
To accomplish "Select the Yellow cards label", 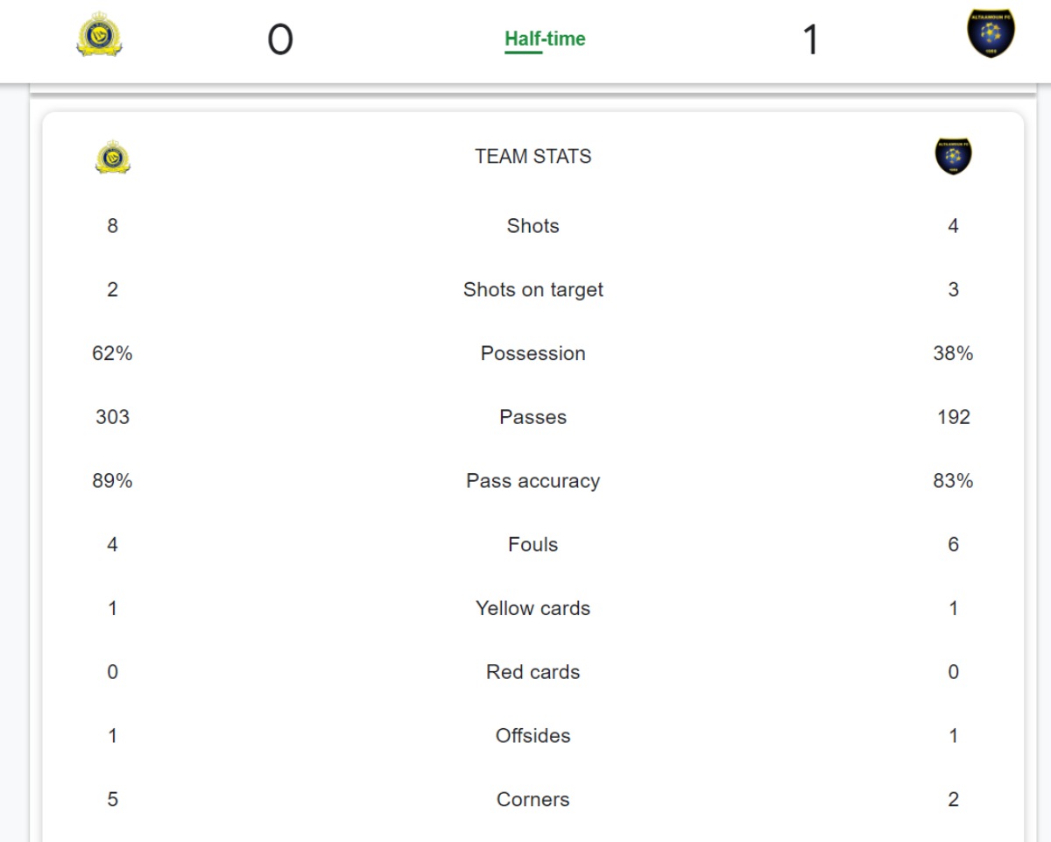I will (x=533, y=609).
